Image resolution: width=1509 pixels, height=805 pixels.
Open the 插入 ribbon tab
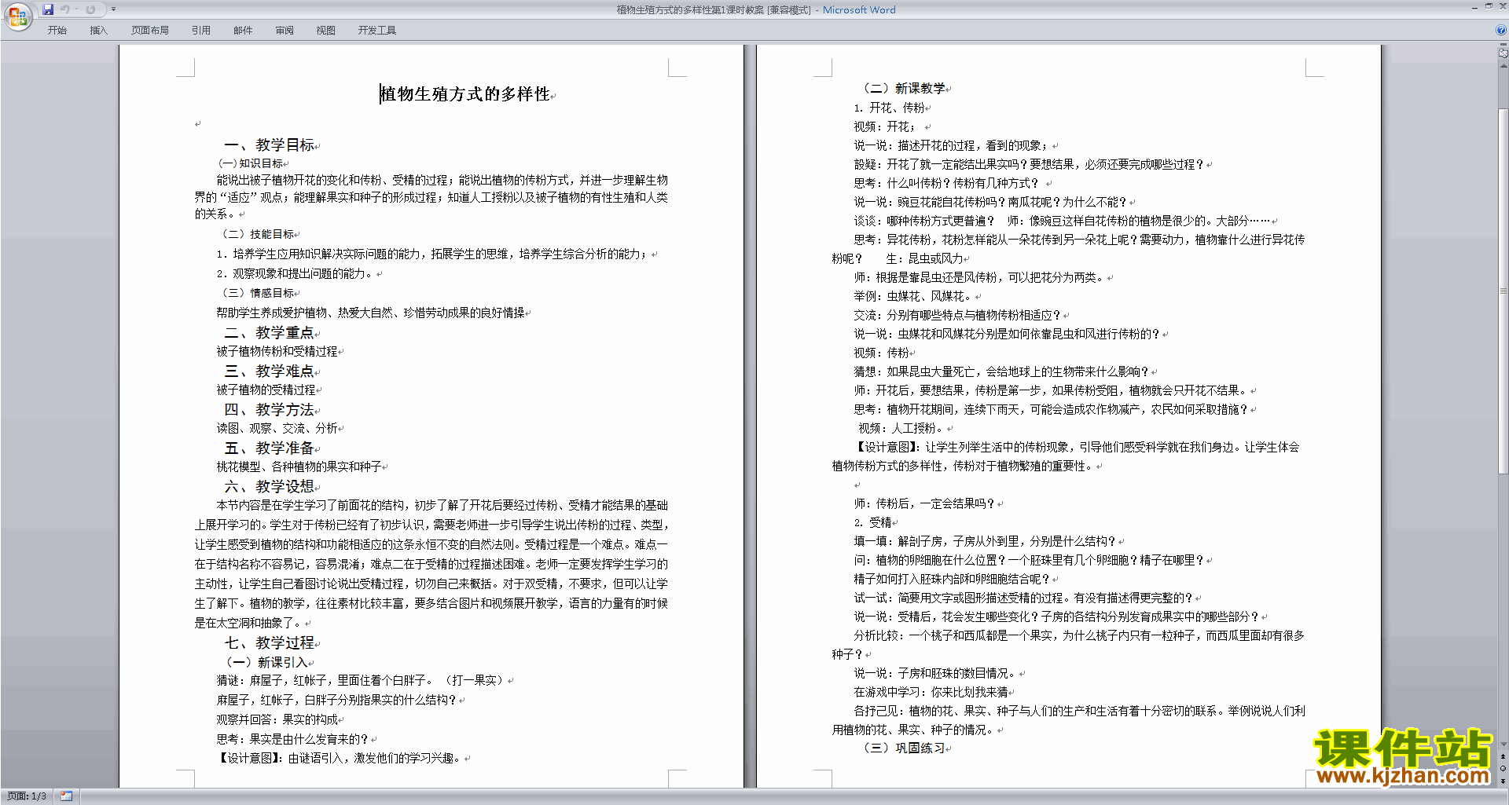coord(98,31)
